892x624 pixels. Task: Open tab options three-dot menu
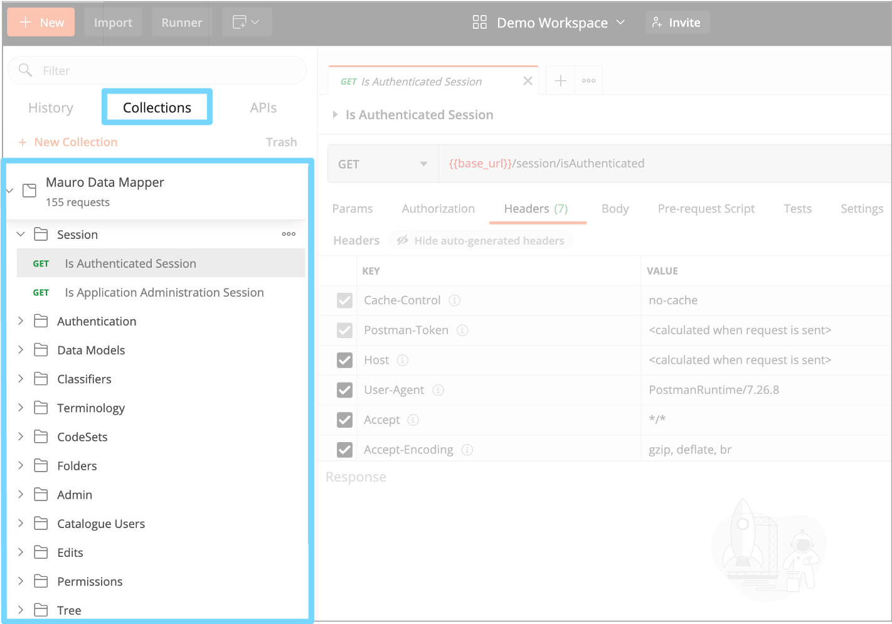tap(588, 81)
